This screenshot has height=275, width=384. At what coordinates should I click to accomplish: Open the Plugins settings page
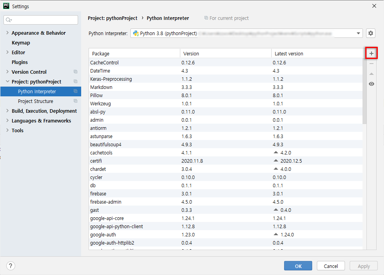pos(20,62)
